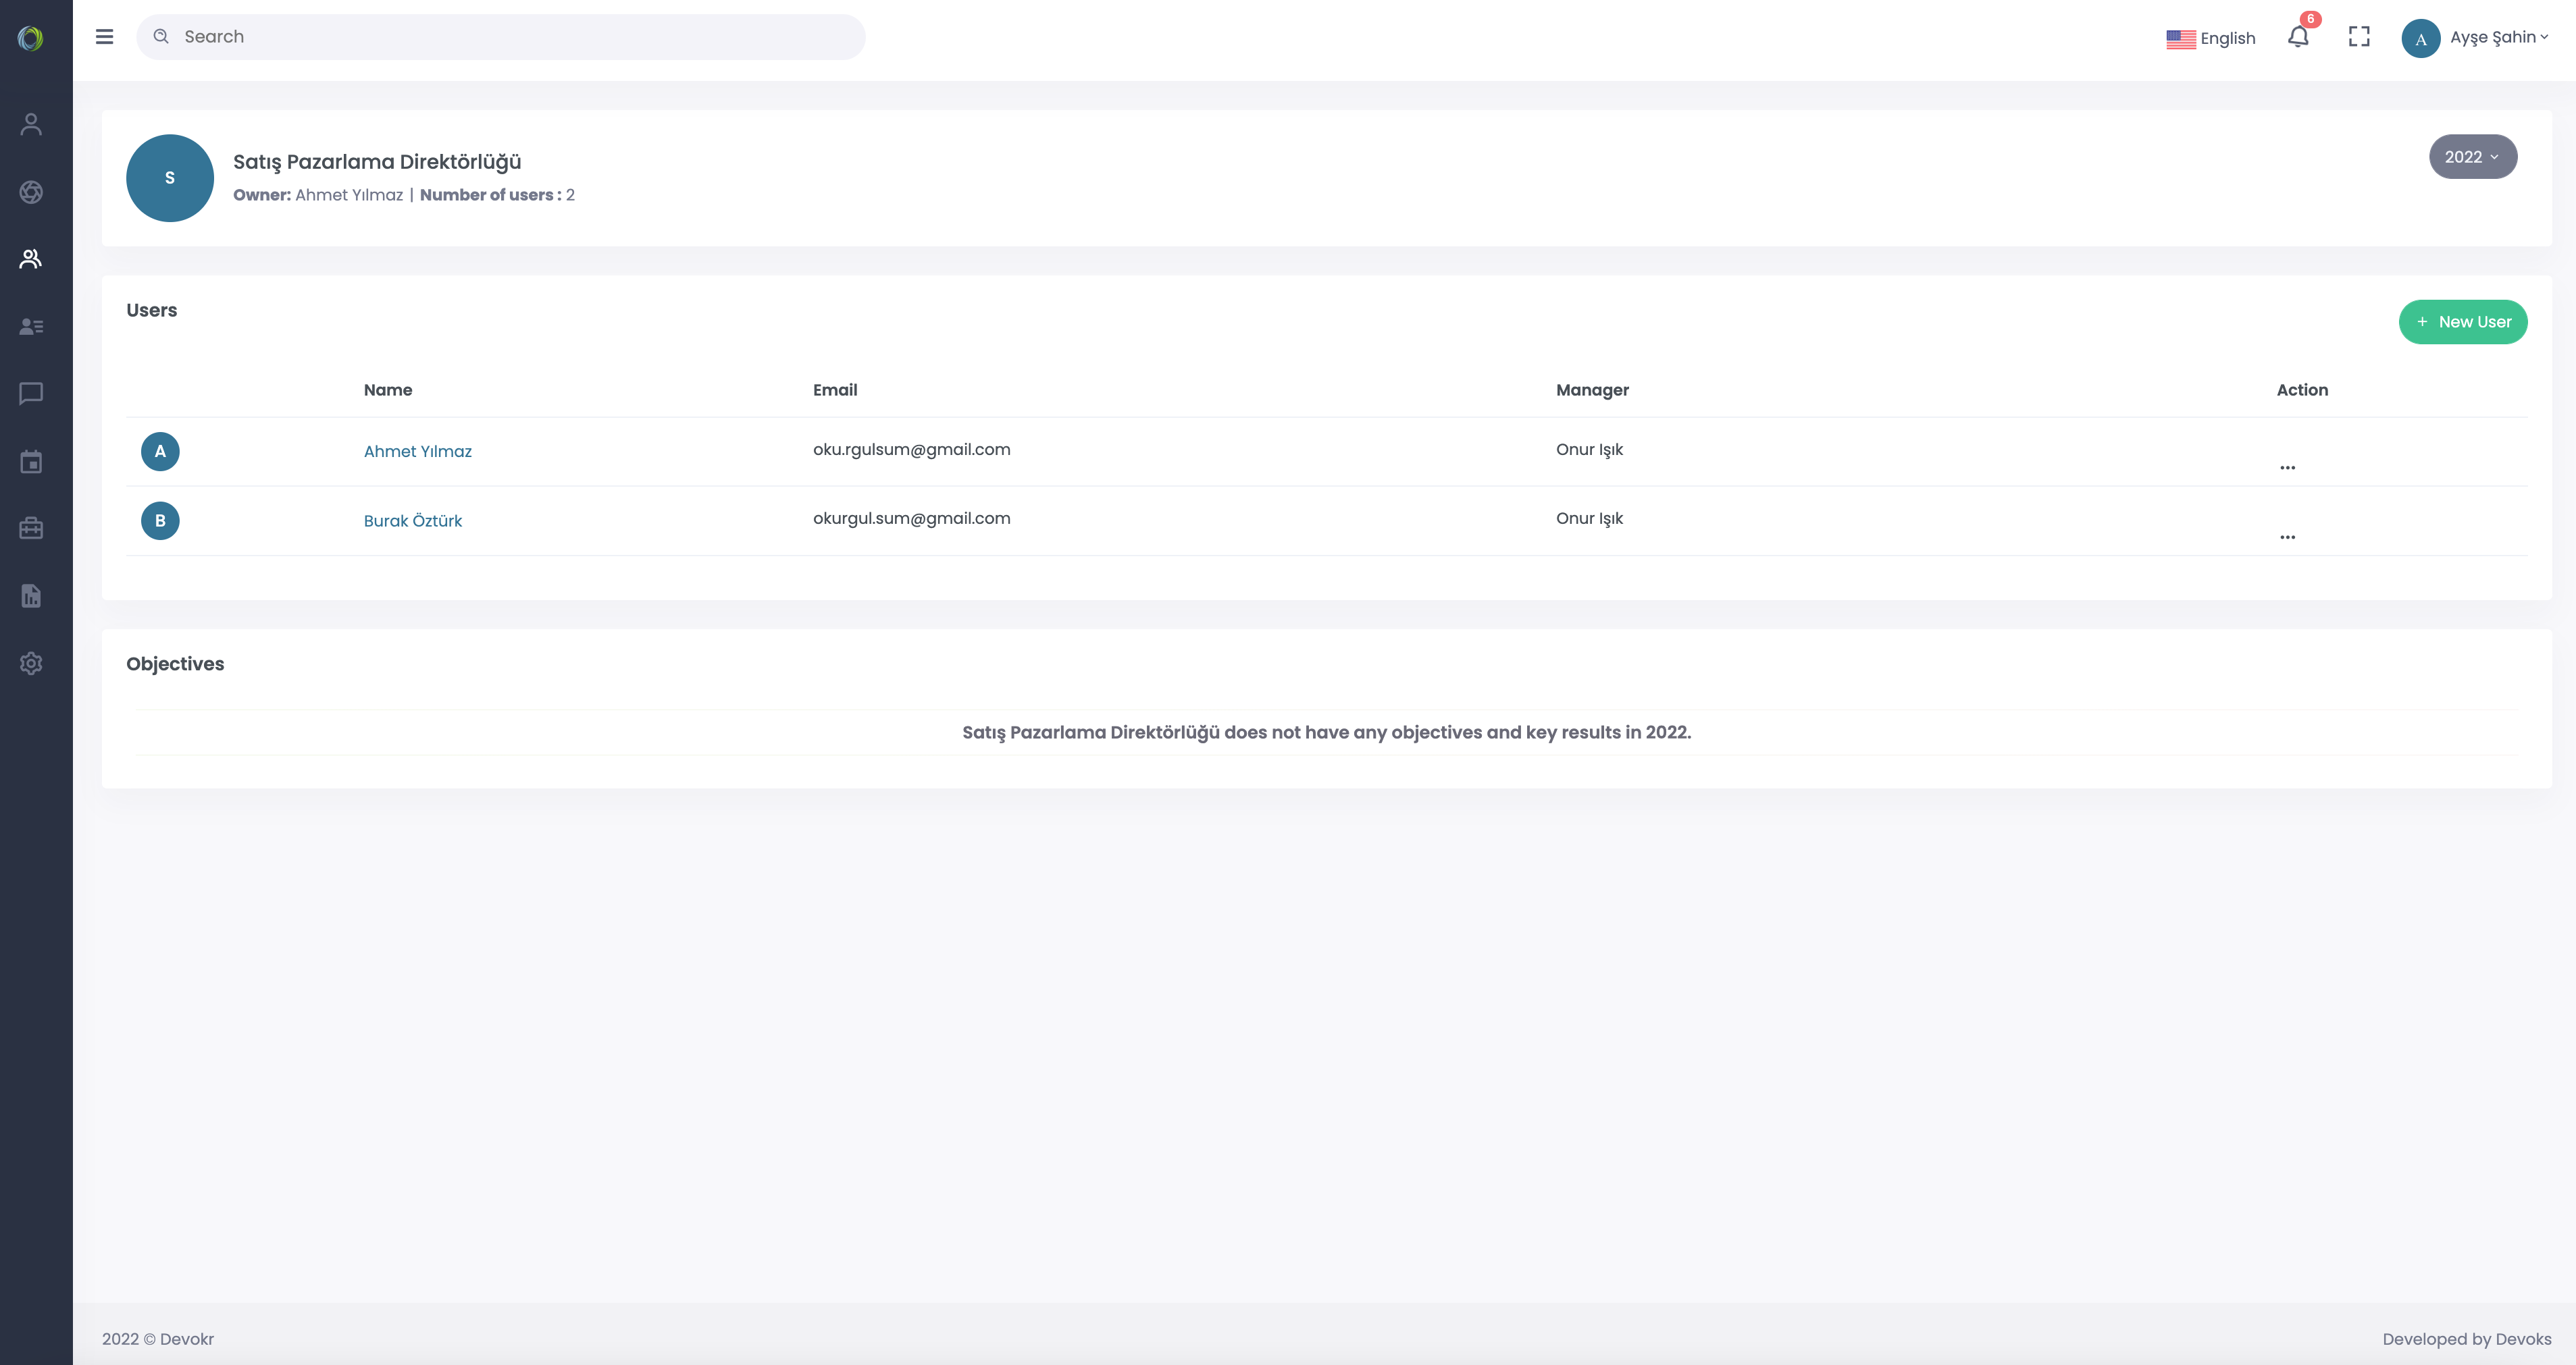
Task: Open Ahmet Yılmaz profile link
Action: point(417,452)
